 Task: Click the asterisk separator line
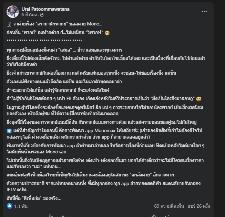click(44, 41)
